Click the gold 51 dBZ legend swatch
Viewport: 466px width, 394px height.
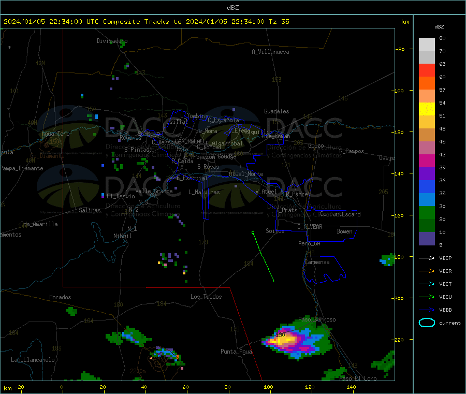pyautogui.click(x=427, y=122)
